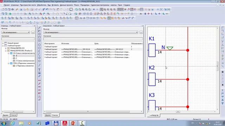Open Windows Start button
225x126 pixels.
click(x=4, y=123)
